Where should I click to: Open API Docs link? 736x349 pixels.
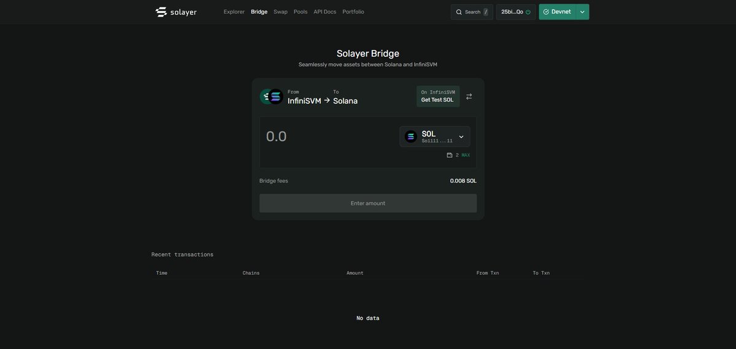click(x=325, y=12)
